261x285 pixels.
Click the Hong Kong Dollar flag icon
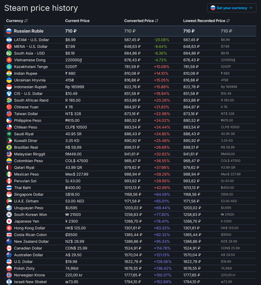9,228
